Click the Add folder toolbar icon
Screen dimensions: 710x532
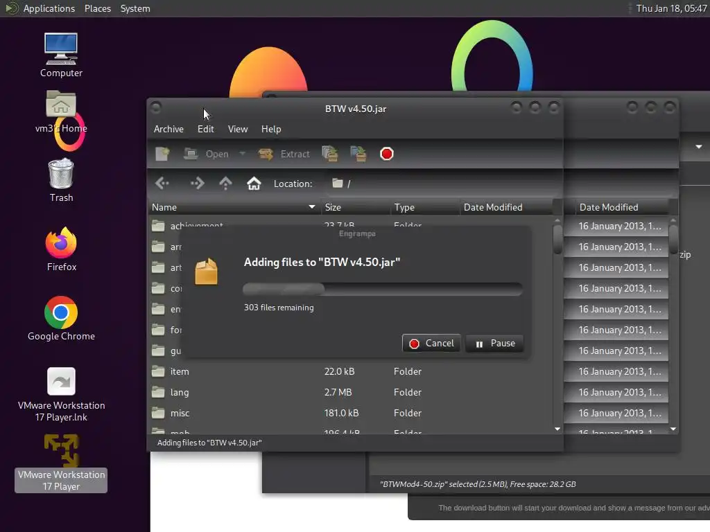(x=358, y=154)
